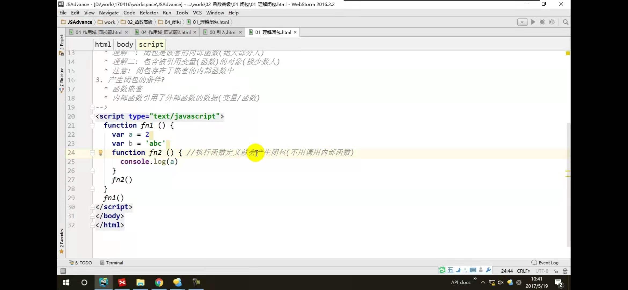Click the Run play icon in the toolbar
This screenshot has height=290, width=628.
pos(533,22)
